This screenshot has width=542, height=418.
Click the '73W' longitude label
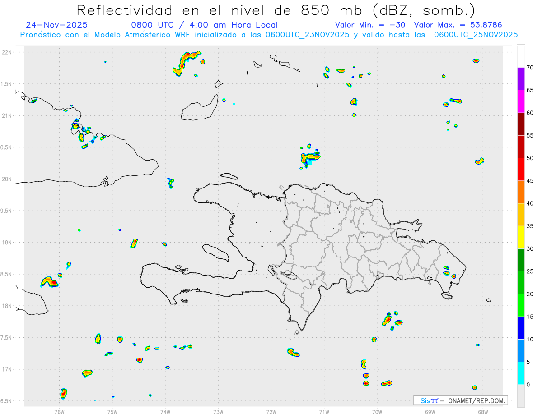click(x=218, y=412)
